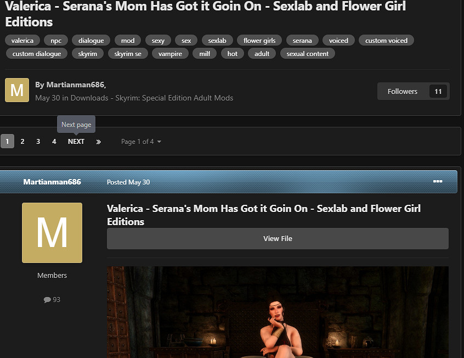The height and width of the screenshot is (358, 464).
Task: Click the Followers button
Action: pos(402,92)
